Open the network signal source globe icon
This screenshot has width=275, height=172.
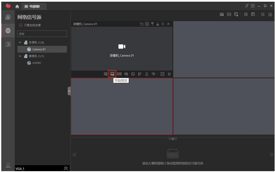point(8,31)
